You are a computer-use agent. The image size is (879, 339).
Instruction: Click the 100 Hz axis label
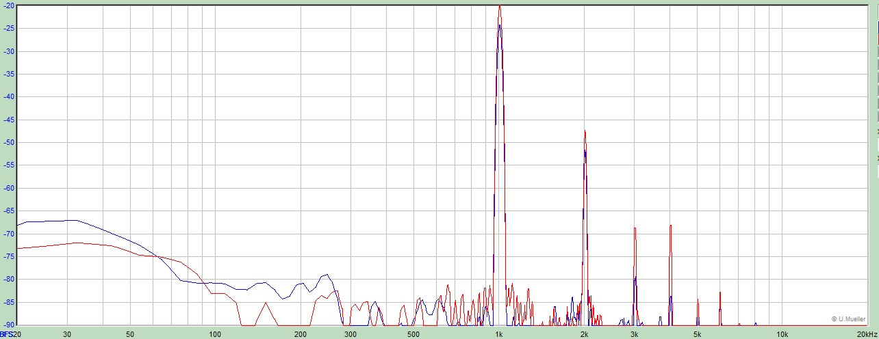click(215, 334)
